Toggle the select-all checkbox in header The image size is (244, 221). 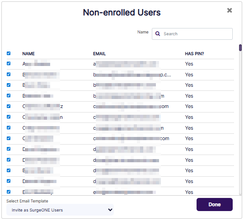pyautogui.click(x=9, y=53)
